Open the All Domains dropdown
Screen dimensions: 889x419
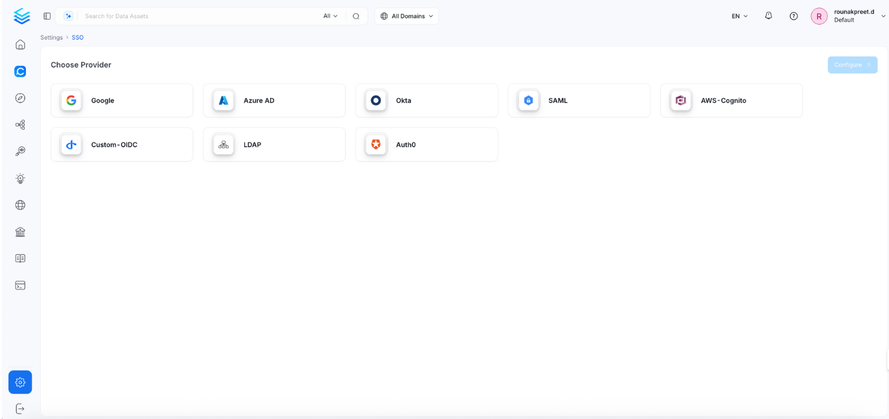click(x=407, y=16)
